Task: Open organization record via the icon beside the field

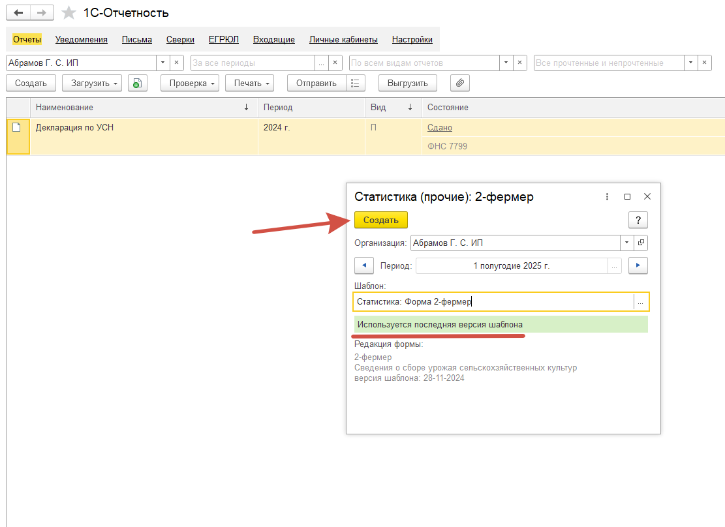Action: tap(641, 243)
